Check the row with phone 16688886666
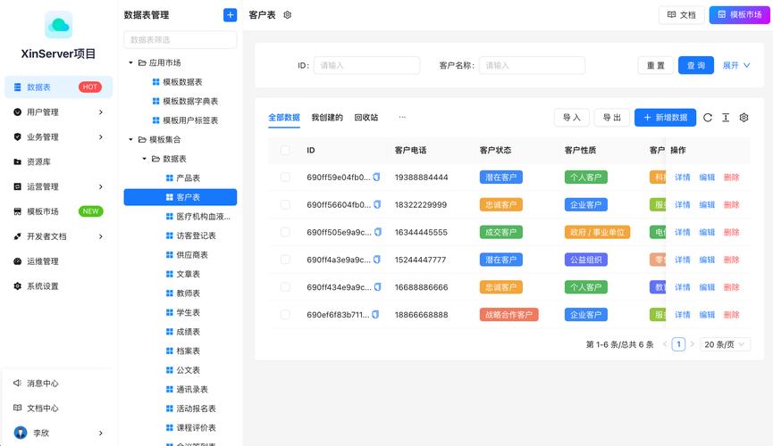Viewport: 773px width, 446px height. click(285, 287)
